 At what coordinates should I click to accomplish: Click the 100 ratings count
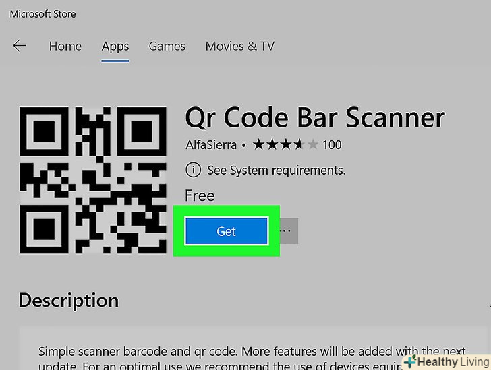pyautogui.click(x=332, y=145)
